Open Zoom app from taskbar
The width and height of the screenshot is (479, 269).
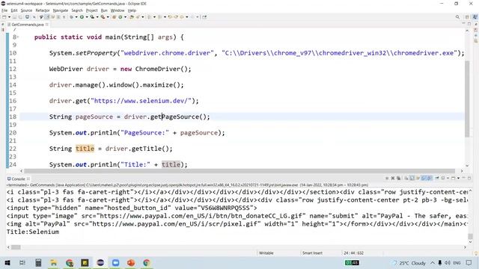[x=115, y=262]
